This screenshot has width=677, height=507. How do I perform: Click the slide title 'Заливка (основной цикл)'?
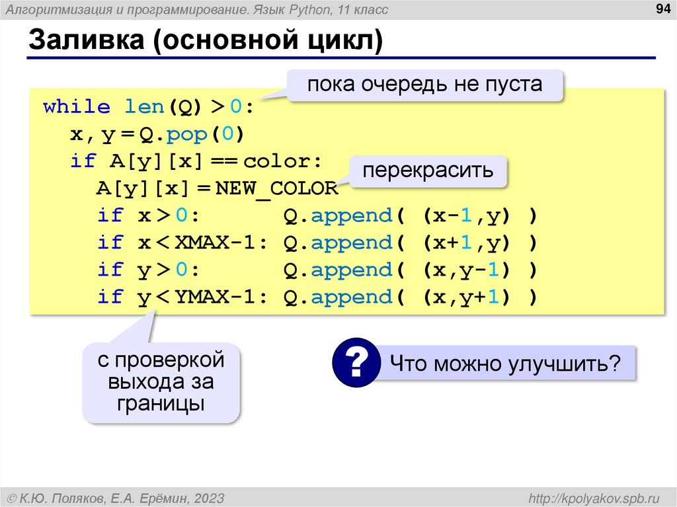tap(206, 40)
